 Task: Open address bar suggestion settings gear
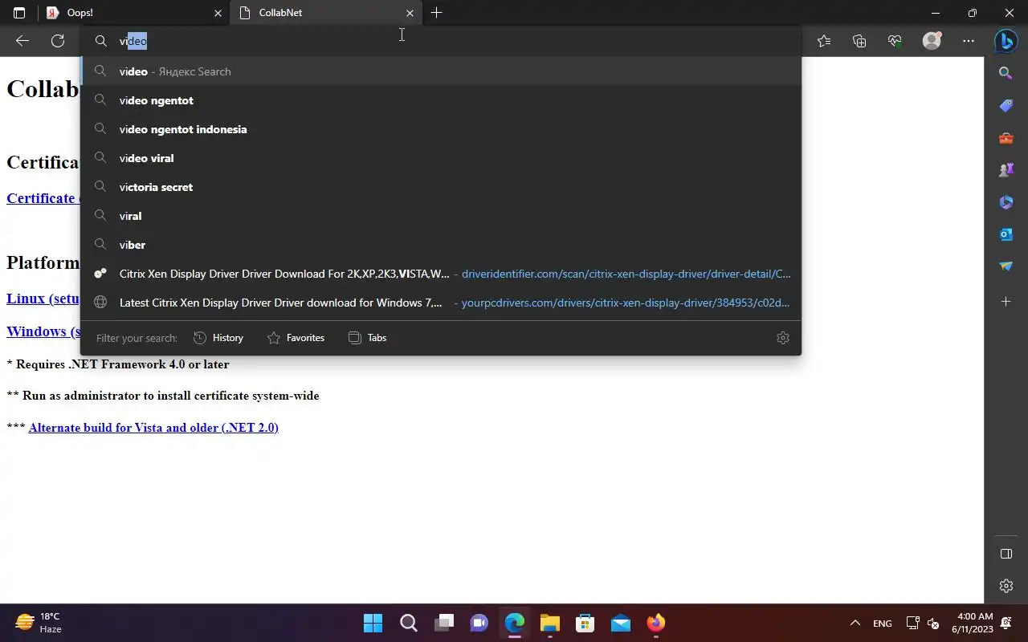point(783,338)
